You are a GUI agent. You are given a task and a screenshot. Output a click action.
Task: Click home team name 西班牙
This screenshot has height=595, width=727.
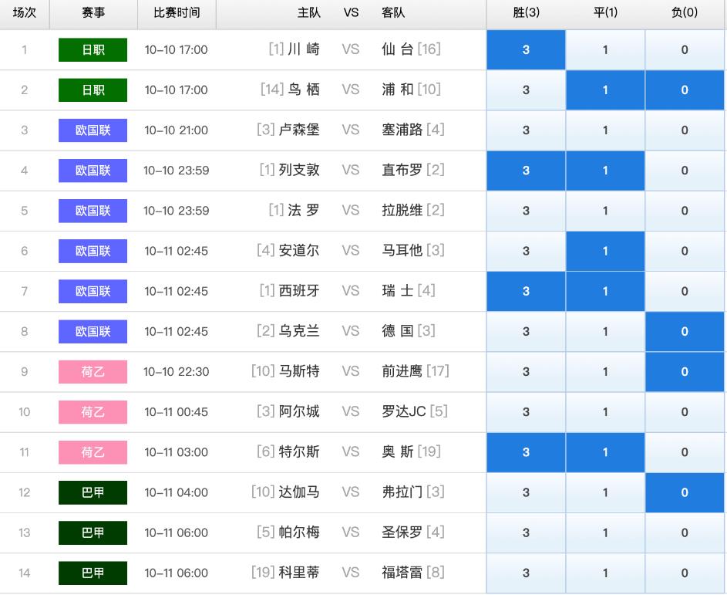click(299, 291)
